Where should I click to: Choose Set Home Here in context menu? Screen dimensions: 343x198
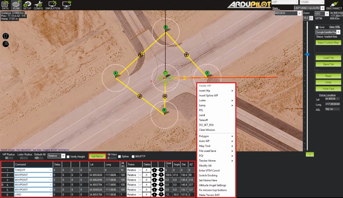216,180
